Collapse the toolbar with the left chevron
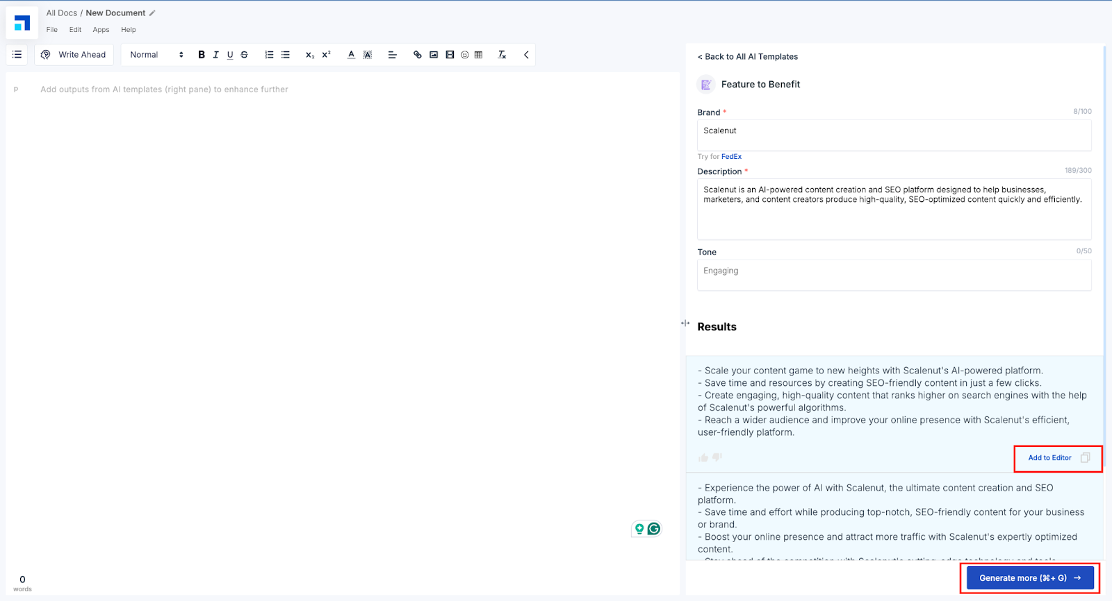The height and width of the screenshot is (601, 1112). point(526,55)
